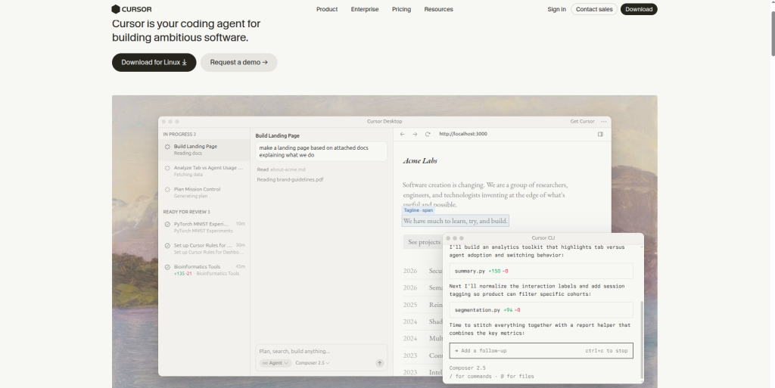Go back using browser preview back arrow
This screenshot has width=775, height=388.
click(403, 135)
